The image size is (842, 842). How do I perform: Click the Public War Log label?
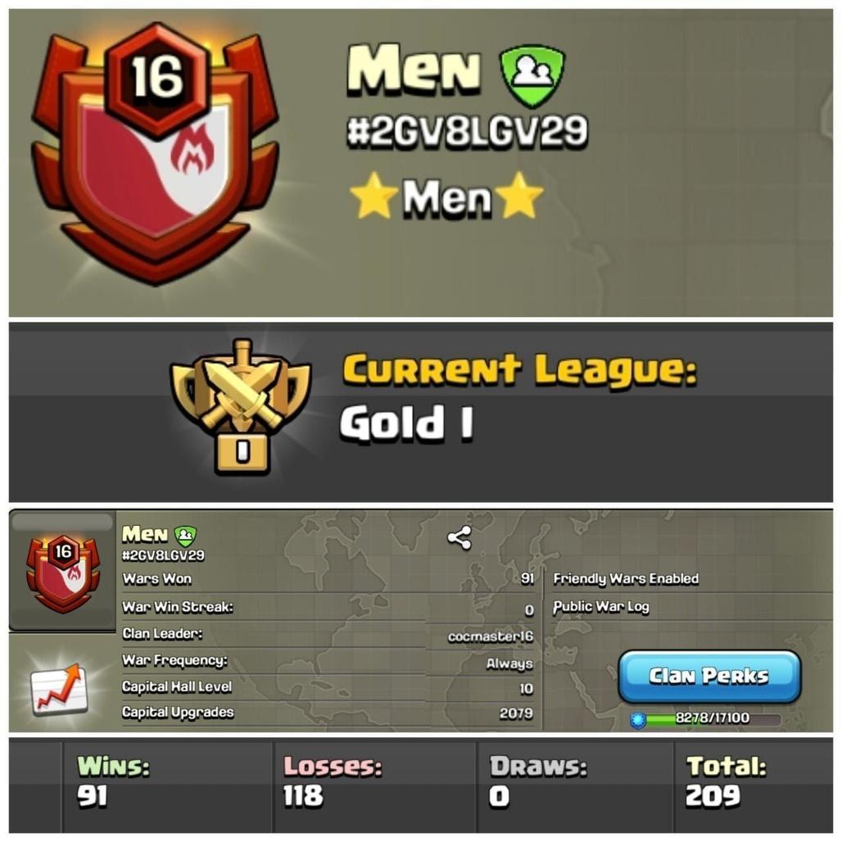pyautogui.click(x=601, y=607)
